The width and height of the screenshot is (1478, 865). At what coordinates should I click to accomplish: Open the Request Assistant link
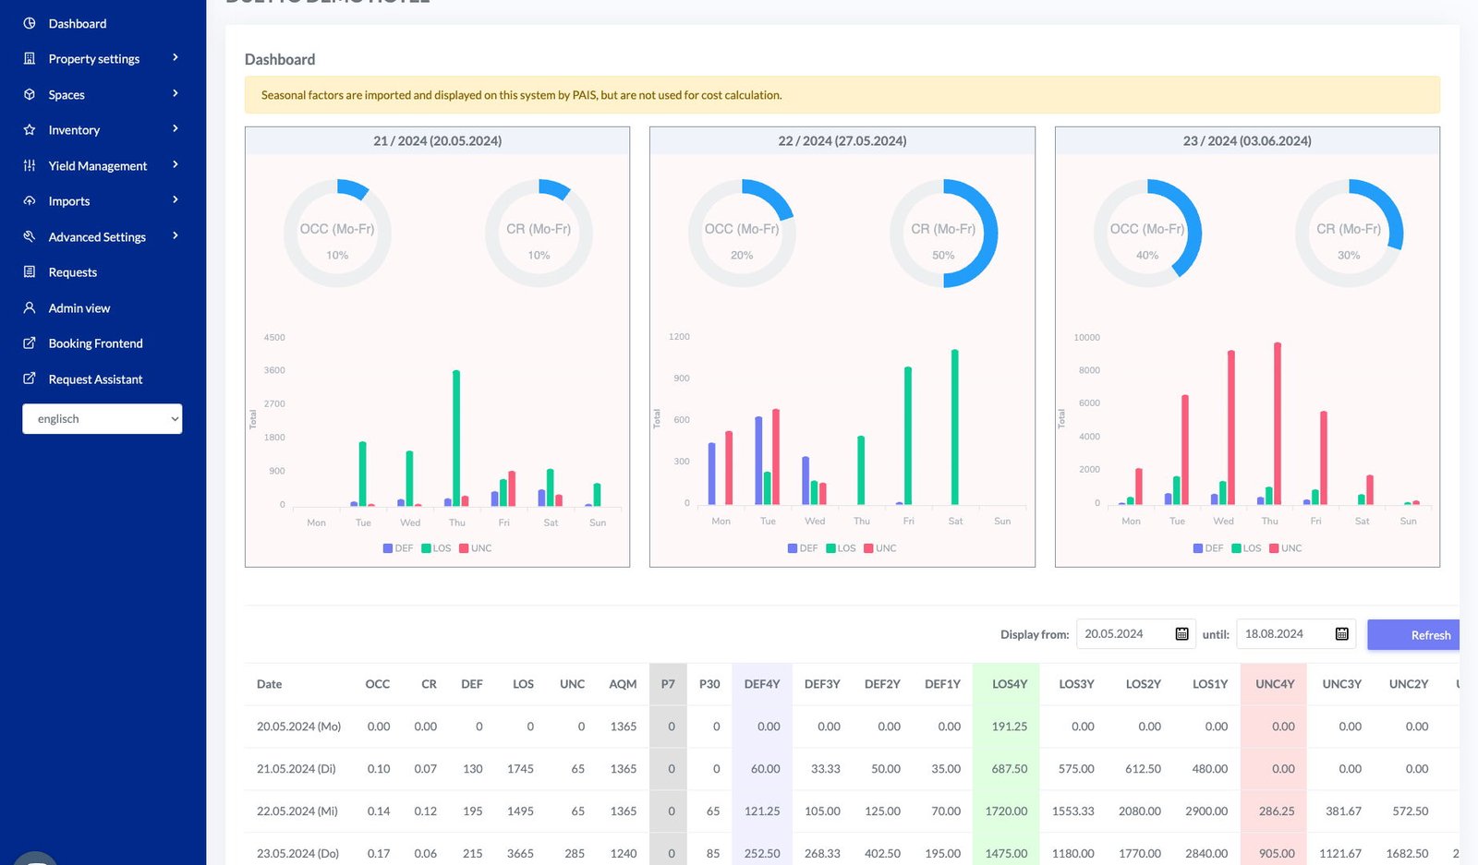tap(96, 378)
